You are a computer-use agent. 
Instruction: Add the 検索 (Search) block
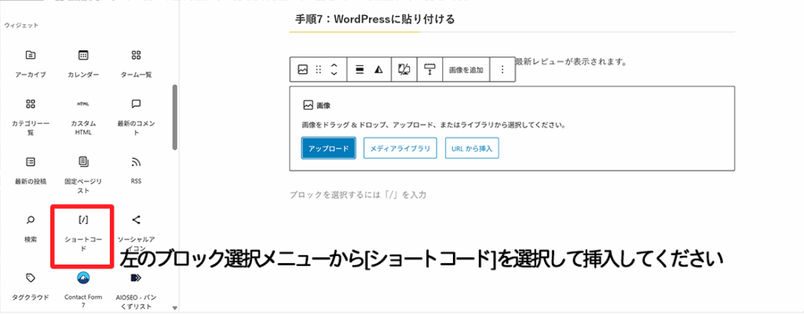pyautogui.click(x=30, y=228)
